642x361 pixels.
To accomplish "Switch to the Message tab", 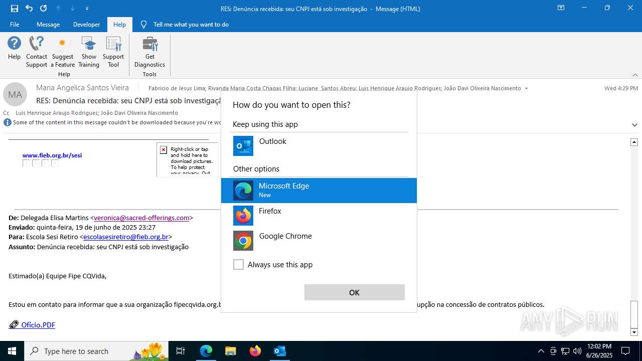I will [48, 24].
